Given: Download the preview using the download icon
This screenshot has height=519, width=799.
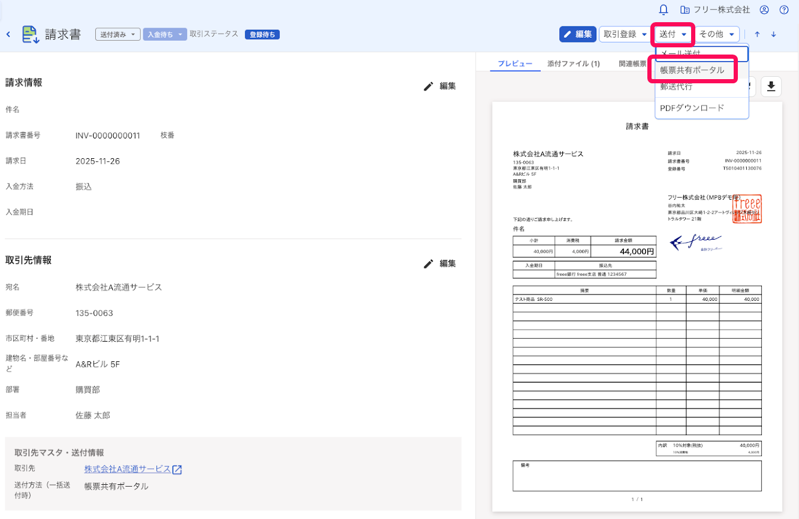Looking at the screenshot, I should pos(771,86).
